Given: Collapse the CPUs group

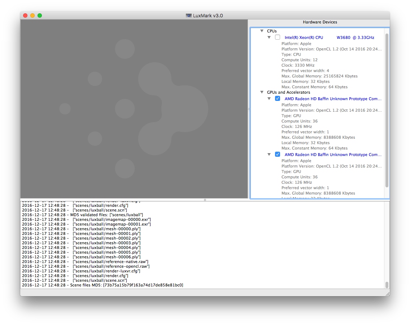Looking at the screenshot, I should [262, 31].
